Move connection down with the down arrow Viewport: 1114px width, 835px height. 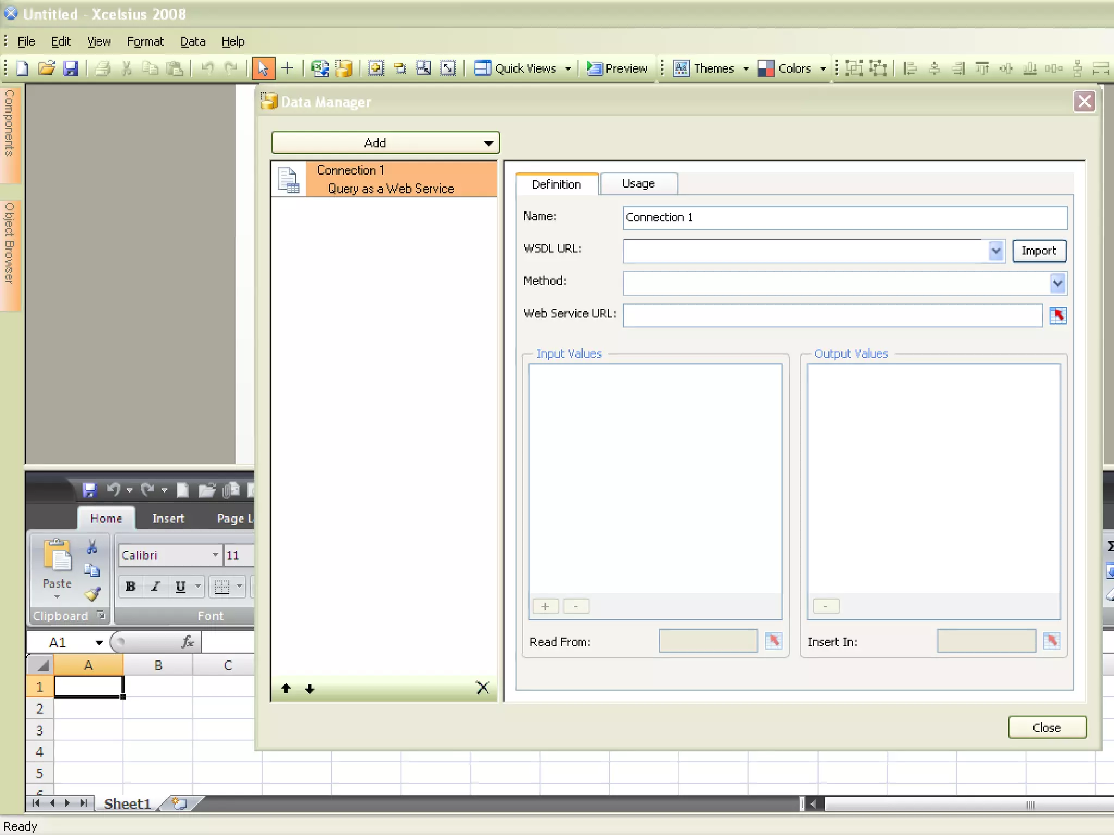click(310, 689)
